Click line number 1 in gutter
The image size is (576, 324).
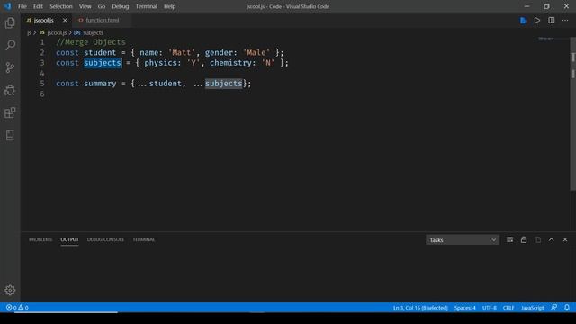point(42,42)
